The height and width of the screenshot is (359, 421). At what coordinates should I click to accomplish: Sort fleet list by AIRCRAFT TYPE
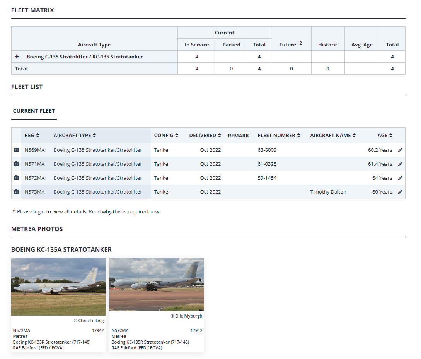[x=75, y=135]
